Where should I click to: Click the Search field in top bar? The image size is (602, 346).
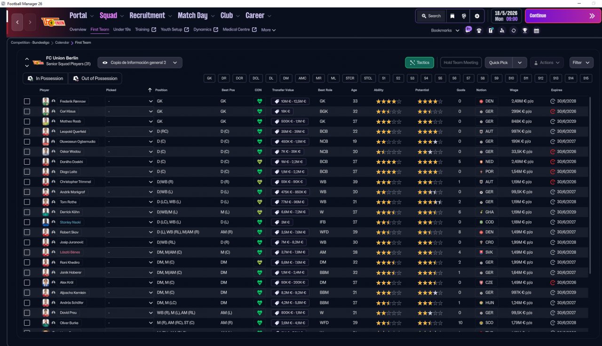click(x=431, y=16)
